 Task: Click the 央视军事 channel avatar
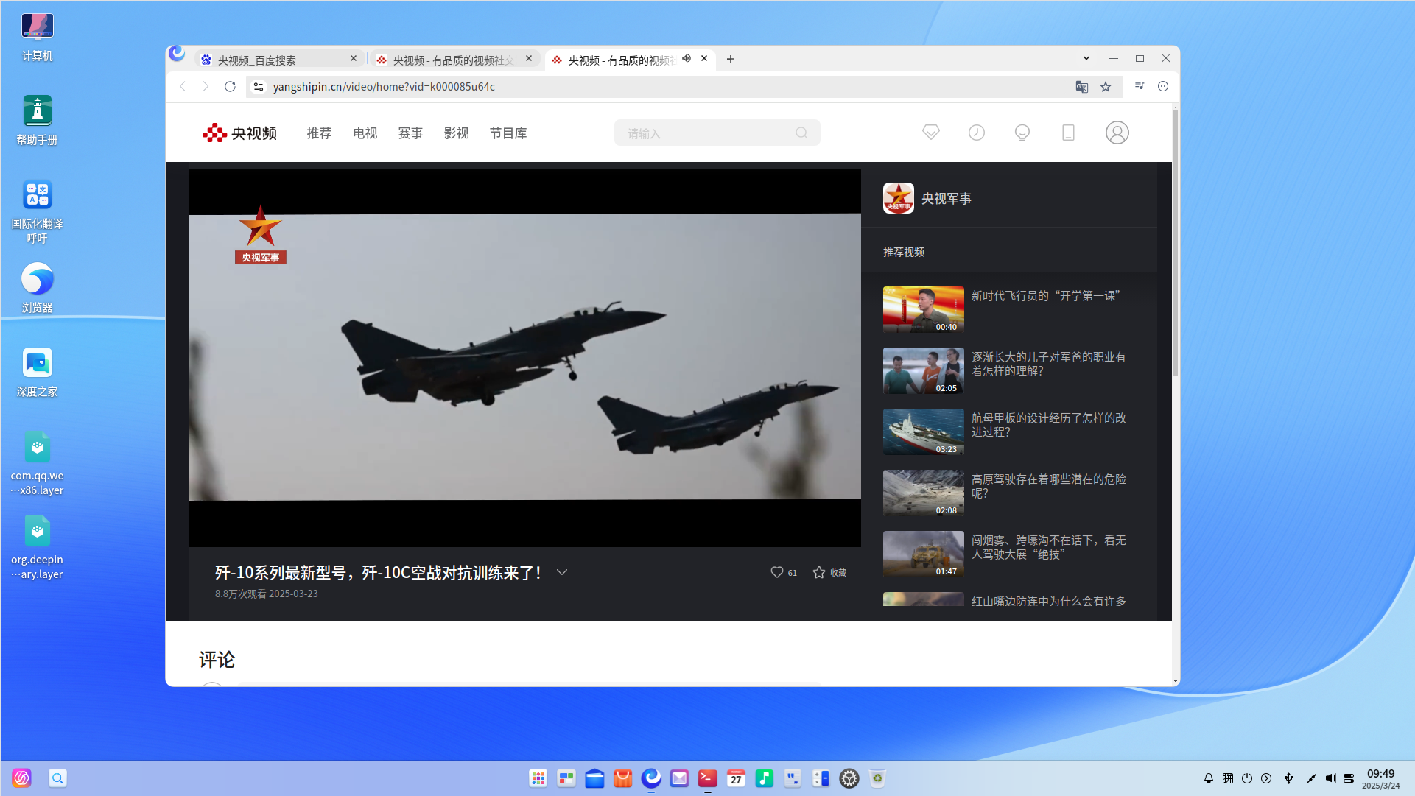[899, 198]
